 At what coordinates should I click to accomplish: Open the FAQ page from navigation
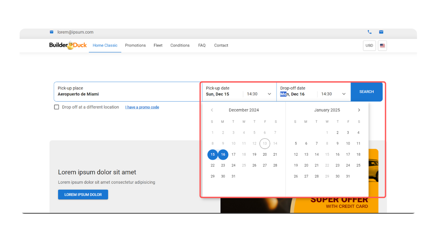coord(202,45)
